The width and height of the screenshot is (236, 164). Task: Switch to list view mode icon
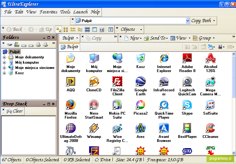(x=80, y=30)
